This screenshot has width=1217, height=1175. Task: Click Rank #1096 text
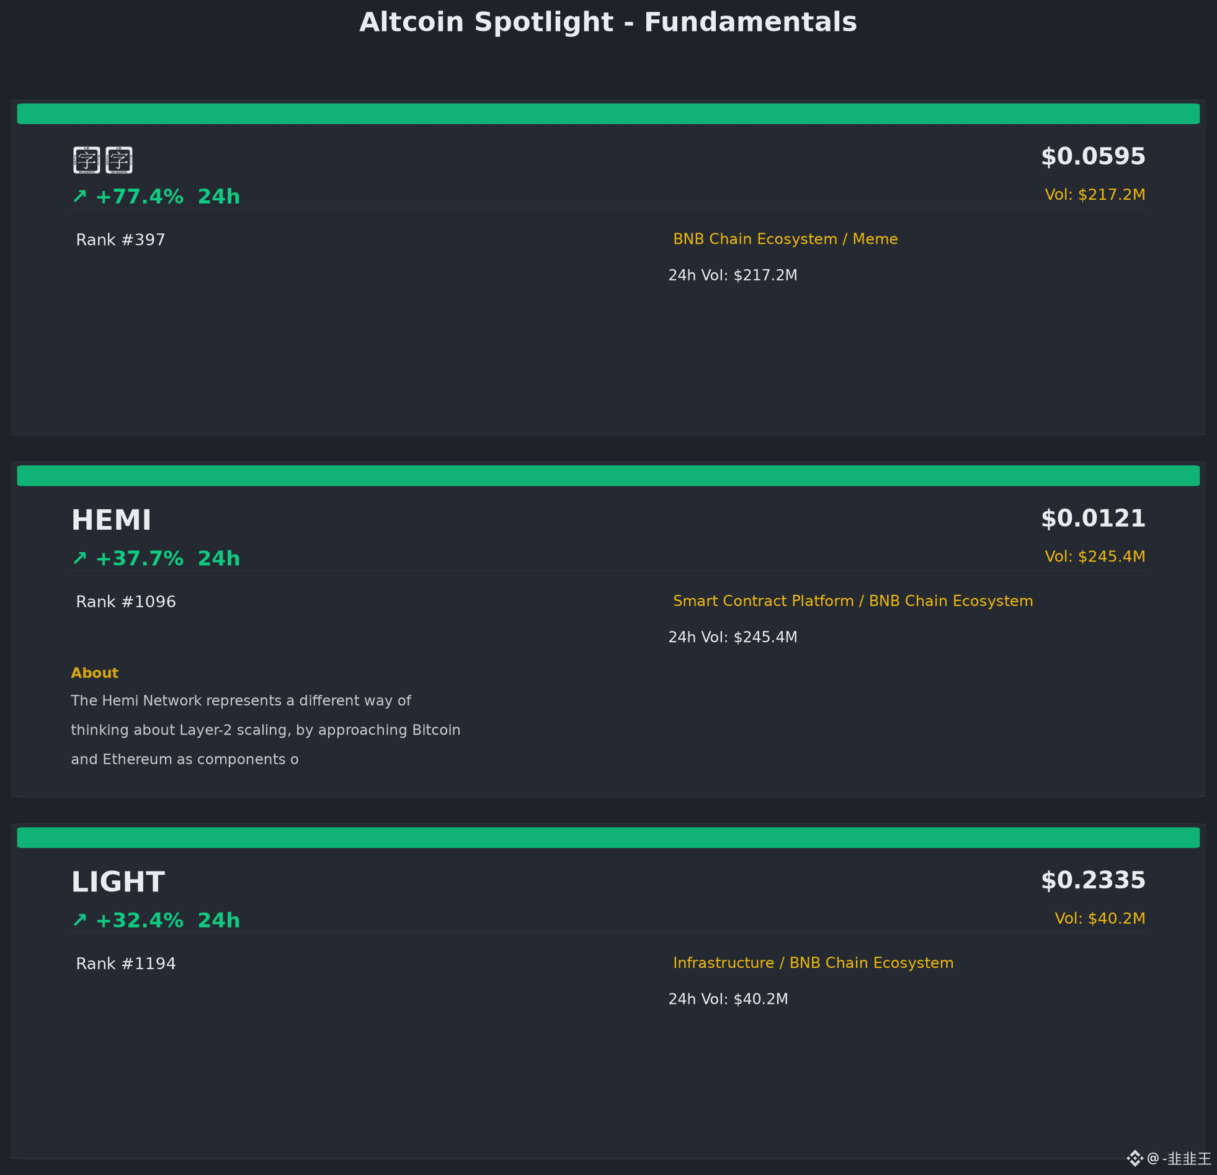pyautogui.click(x=126, y=602)
